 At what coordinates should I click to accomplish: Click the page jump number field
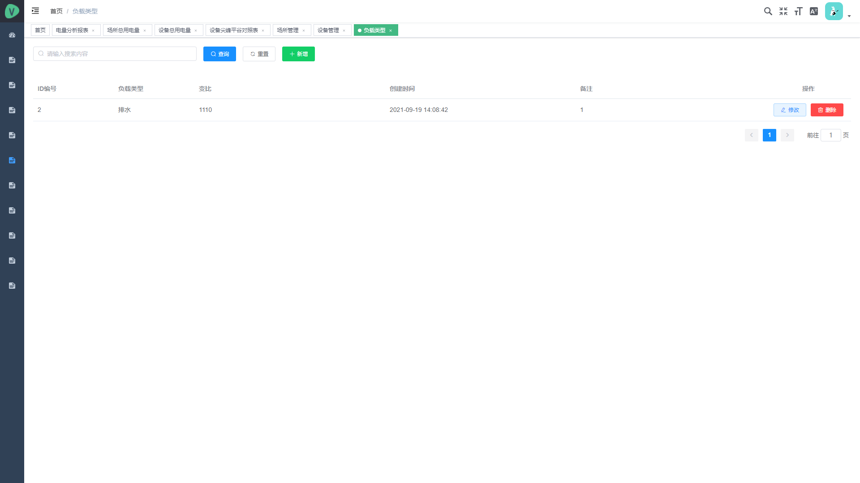click(x=830, y=135)
